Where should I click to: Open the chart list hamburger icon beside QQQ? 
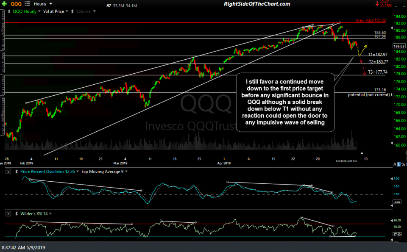(26, 4)
